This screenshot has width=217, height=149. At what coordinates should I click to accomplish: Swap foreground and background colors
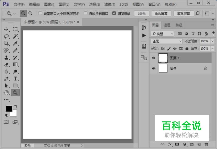[16, 106]
